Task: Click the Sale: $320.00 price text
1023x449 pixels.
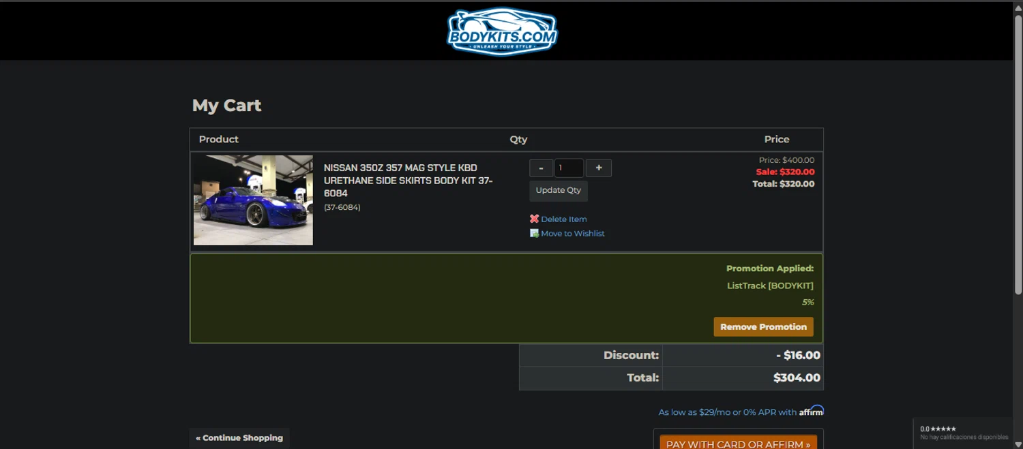Action: [x=785, y=172]
